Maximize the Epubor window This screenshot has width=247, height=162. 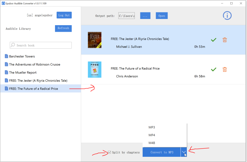(231, 3)
